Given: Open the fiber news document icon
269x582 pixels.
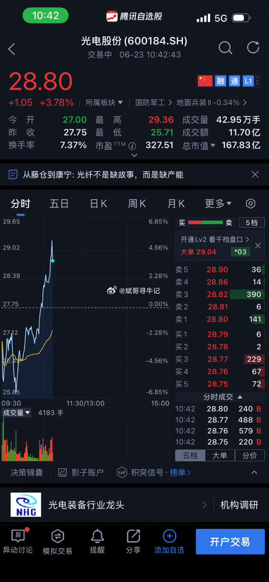Looking at the screenshot, I should 13,175.
